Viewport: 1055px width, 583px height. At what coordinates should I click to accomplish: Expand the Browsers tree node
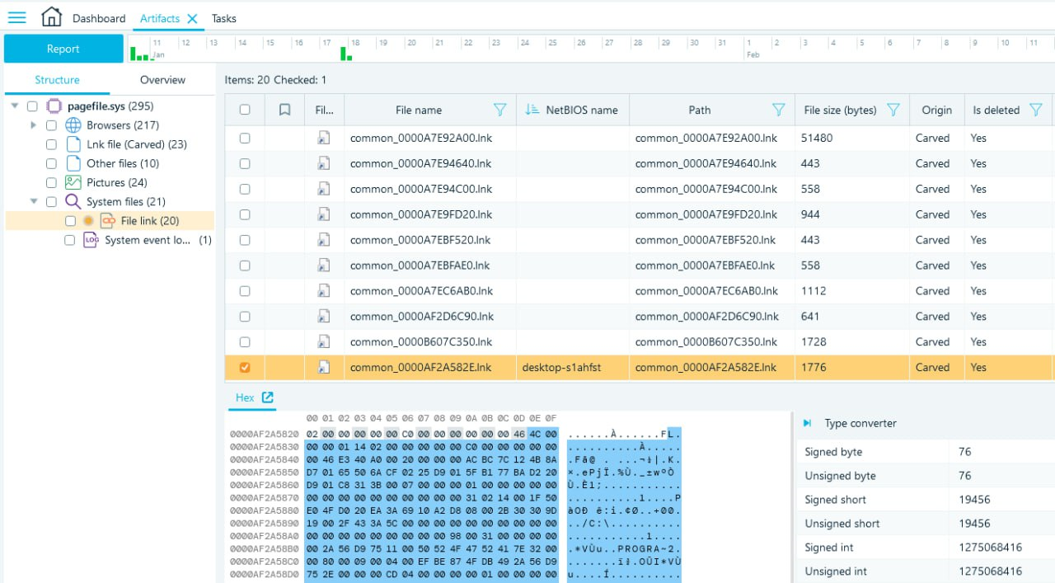34,125
